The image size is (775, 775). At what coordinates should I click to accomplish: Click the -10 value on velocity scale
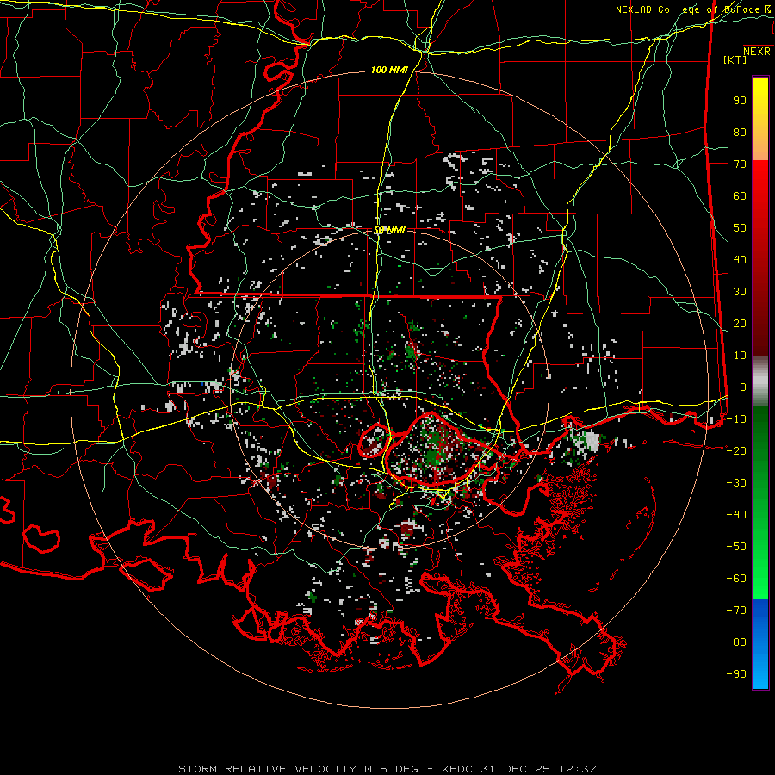(x=736, y=419)
